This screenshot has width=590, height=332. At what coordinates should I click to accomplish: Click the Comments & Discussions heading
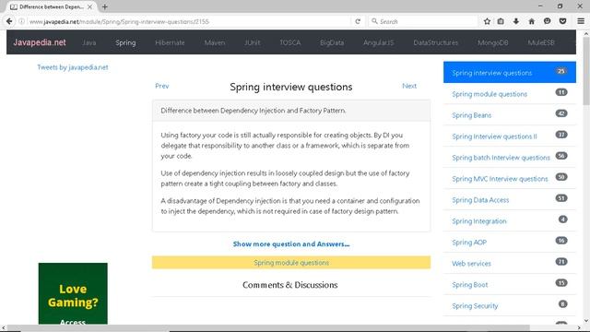(x=289, y=285)
